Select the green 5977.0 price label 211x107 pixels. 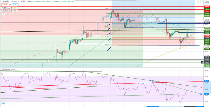[x=207, y=9]
